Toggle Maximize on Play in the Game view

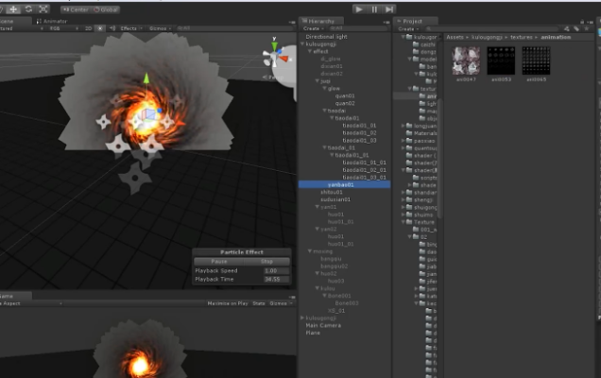[228, 303]
